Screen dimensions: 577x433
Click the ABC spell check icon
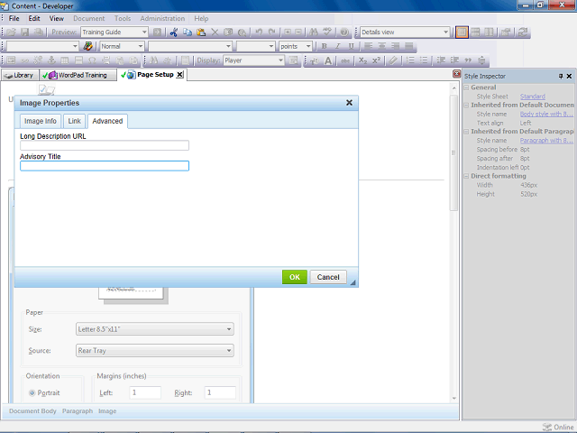pos(327,32)
